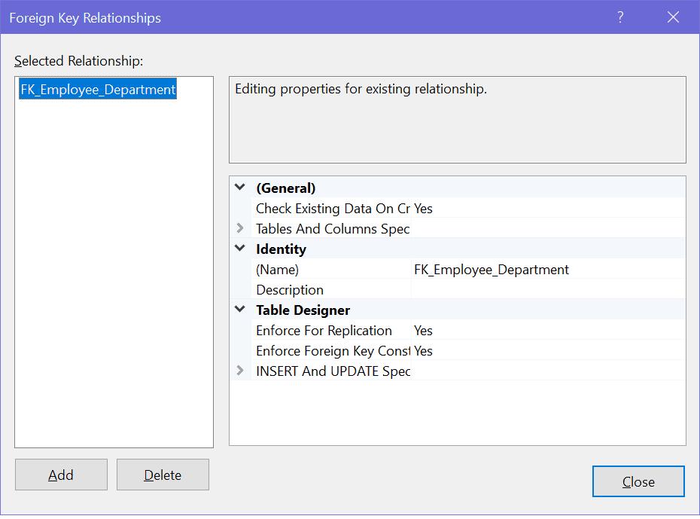Expand the Tables And Columns Specification row

point(239,228)
